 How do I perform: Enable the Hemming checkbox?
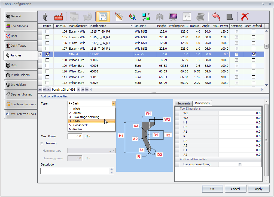[42, 143]
